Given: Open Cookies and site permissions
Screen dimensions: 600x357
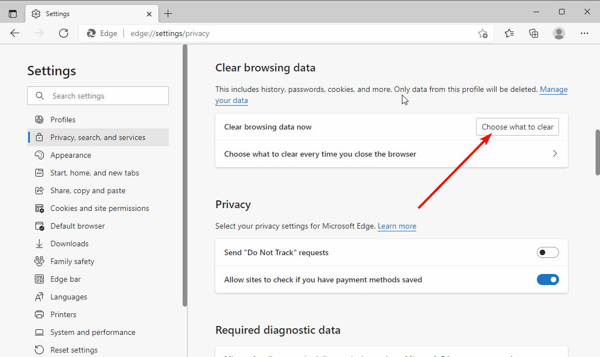Looking at the screenshot, I should [x=98, y=208].
